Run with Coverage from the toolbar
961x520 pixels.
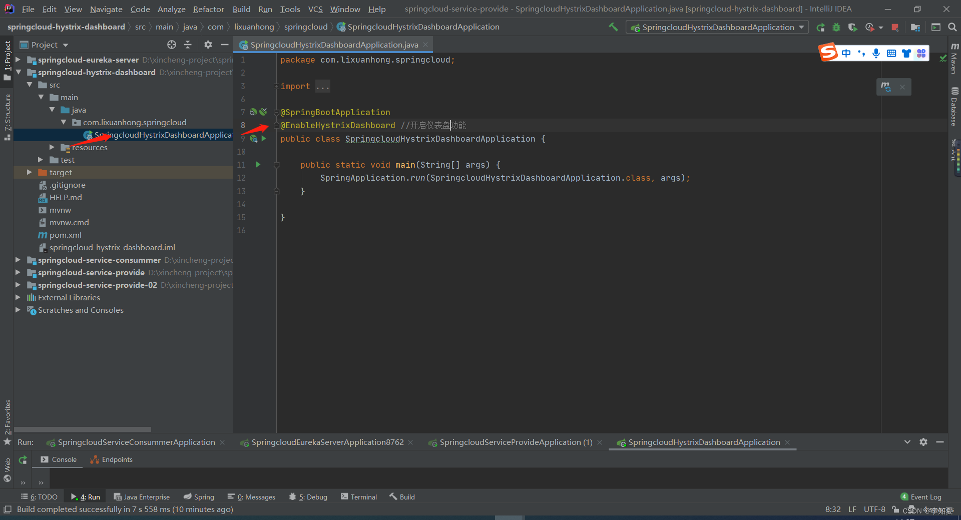[853, 28]
